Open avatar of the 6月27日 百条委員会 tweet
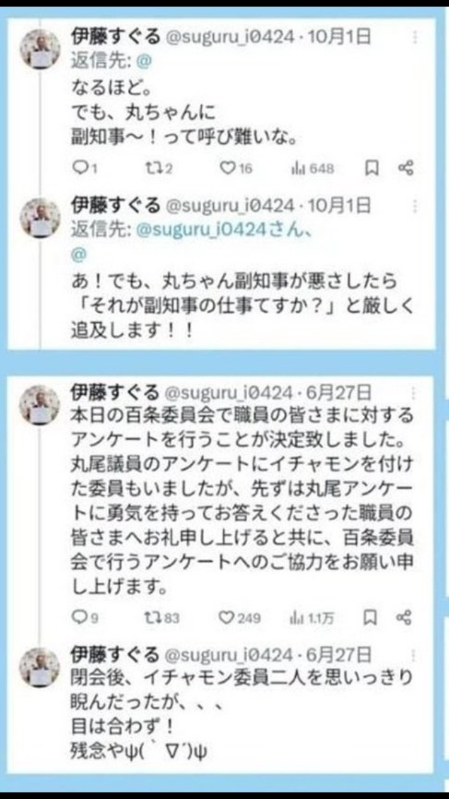Viewport: 449px width, 799px height. [39, 405]
